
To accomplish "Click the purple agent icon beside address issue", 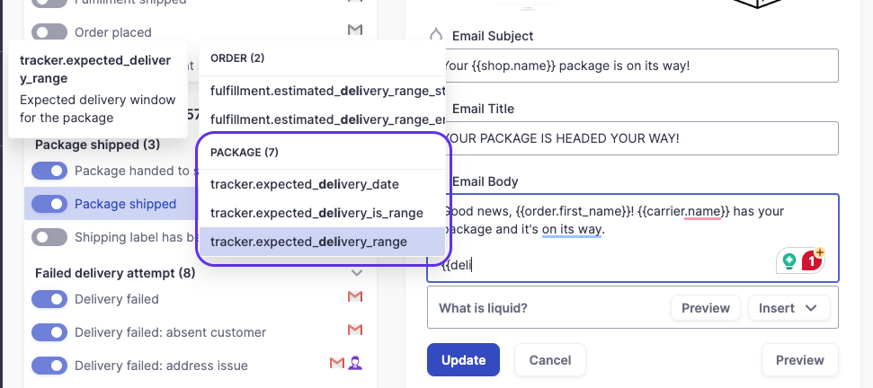I will [x=355, y=364].
